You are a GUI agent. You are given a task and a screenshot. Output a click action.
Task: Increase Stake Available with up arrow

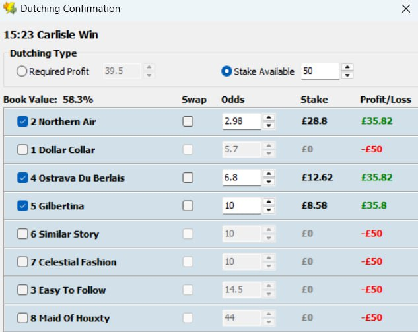347,67
